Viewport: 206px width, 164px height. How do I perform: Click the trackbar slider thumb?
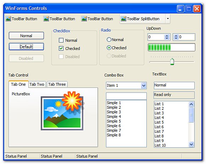(x=172, y=62)
